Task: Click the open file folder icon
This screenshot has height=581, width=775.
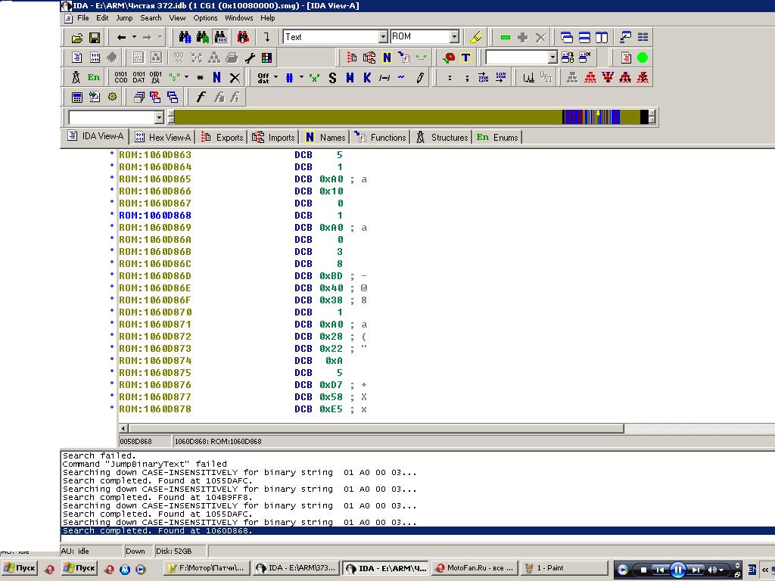Action: 77,38
